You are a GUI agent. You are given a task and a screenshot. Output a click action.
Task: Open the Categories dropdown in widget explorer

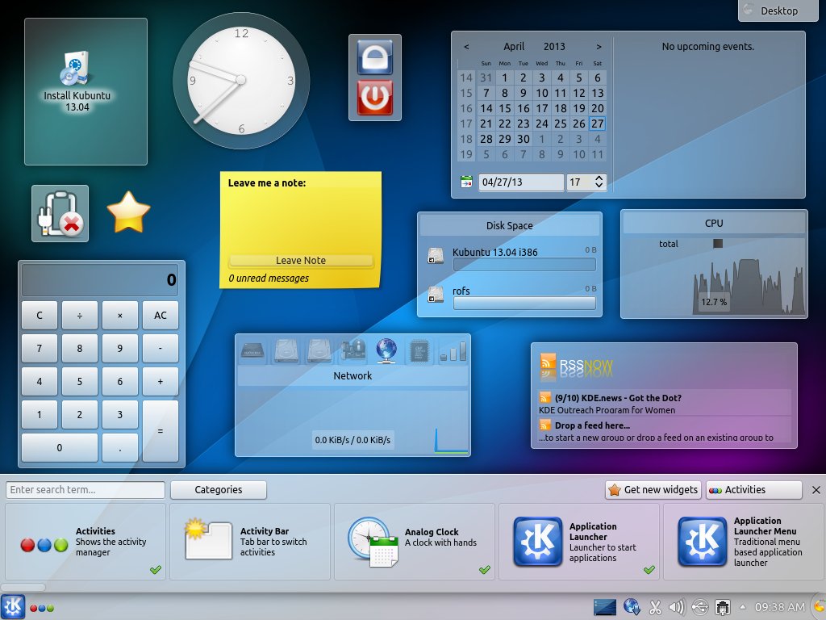point(219,489)
